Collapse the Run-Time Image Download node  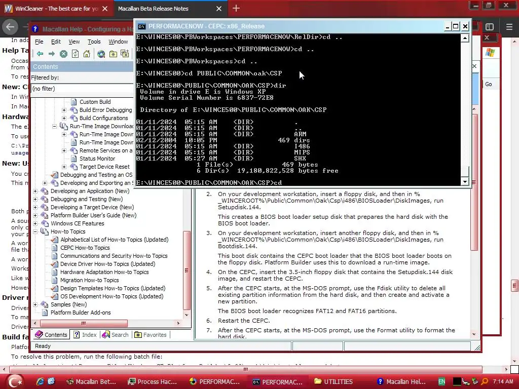[x=54, y=126]
